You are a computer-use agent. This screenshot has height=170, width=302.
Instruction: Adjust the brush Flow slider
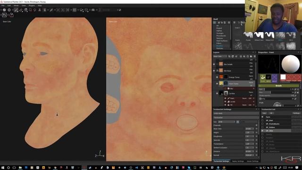click(x=276, y=93)
